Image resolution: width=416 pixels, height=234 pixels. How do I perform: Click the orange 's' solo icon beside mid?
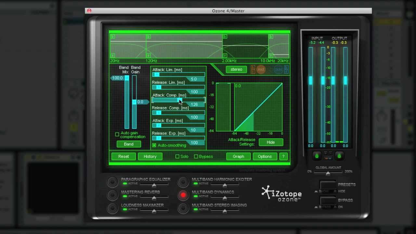[253, 71]
